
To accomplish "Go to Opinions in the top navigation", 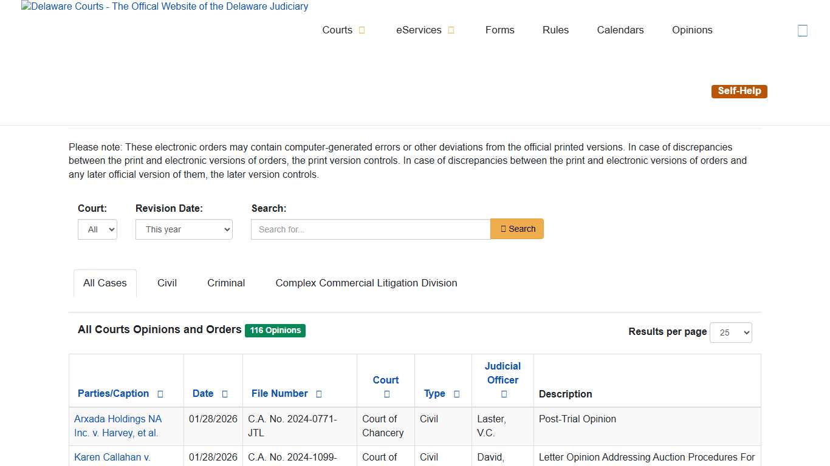I will click(x=692, y=30).
